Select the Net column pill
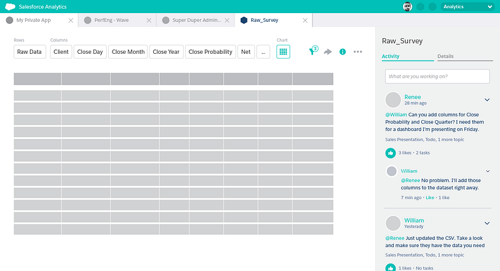The height and width of the screenshot is (271, 500). (x=246, y=52)
